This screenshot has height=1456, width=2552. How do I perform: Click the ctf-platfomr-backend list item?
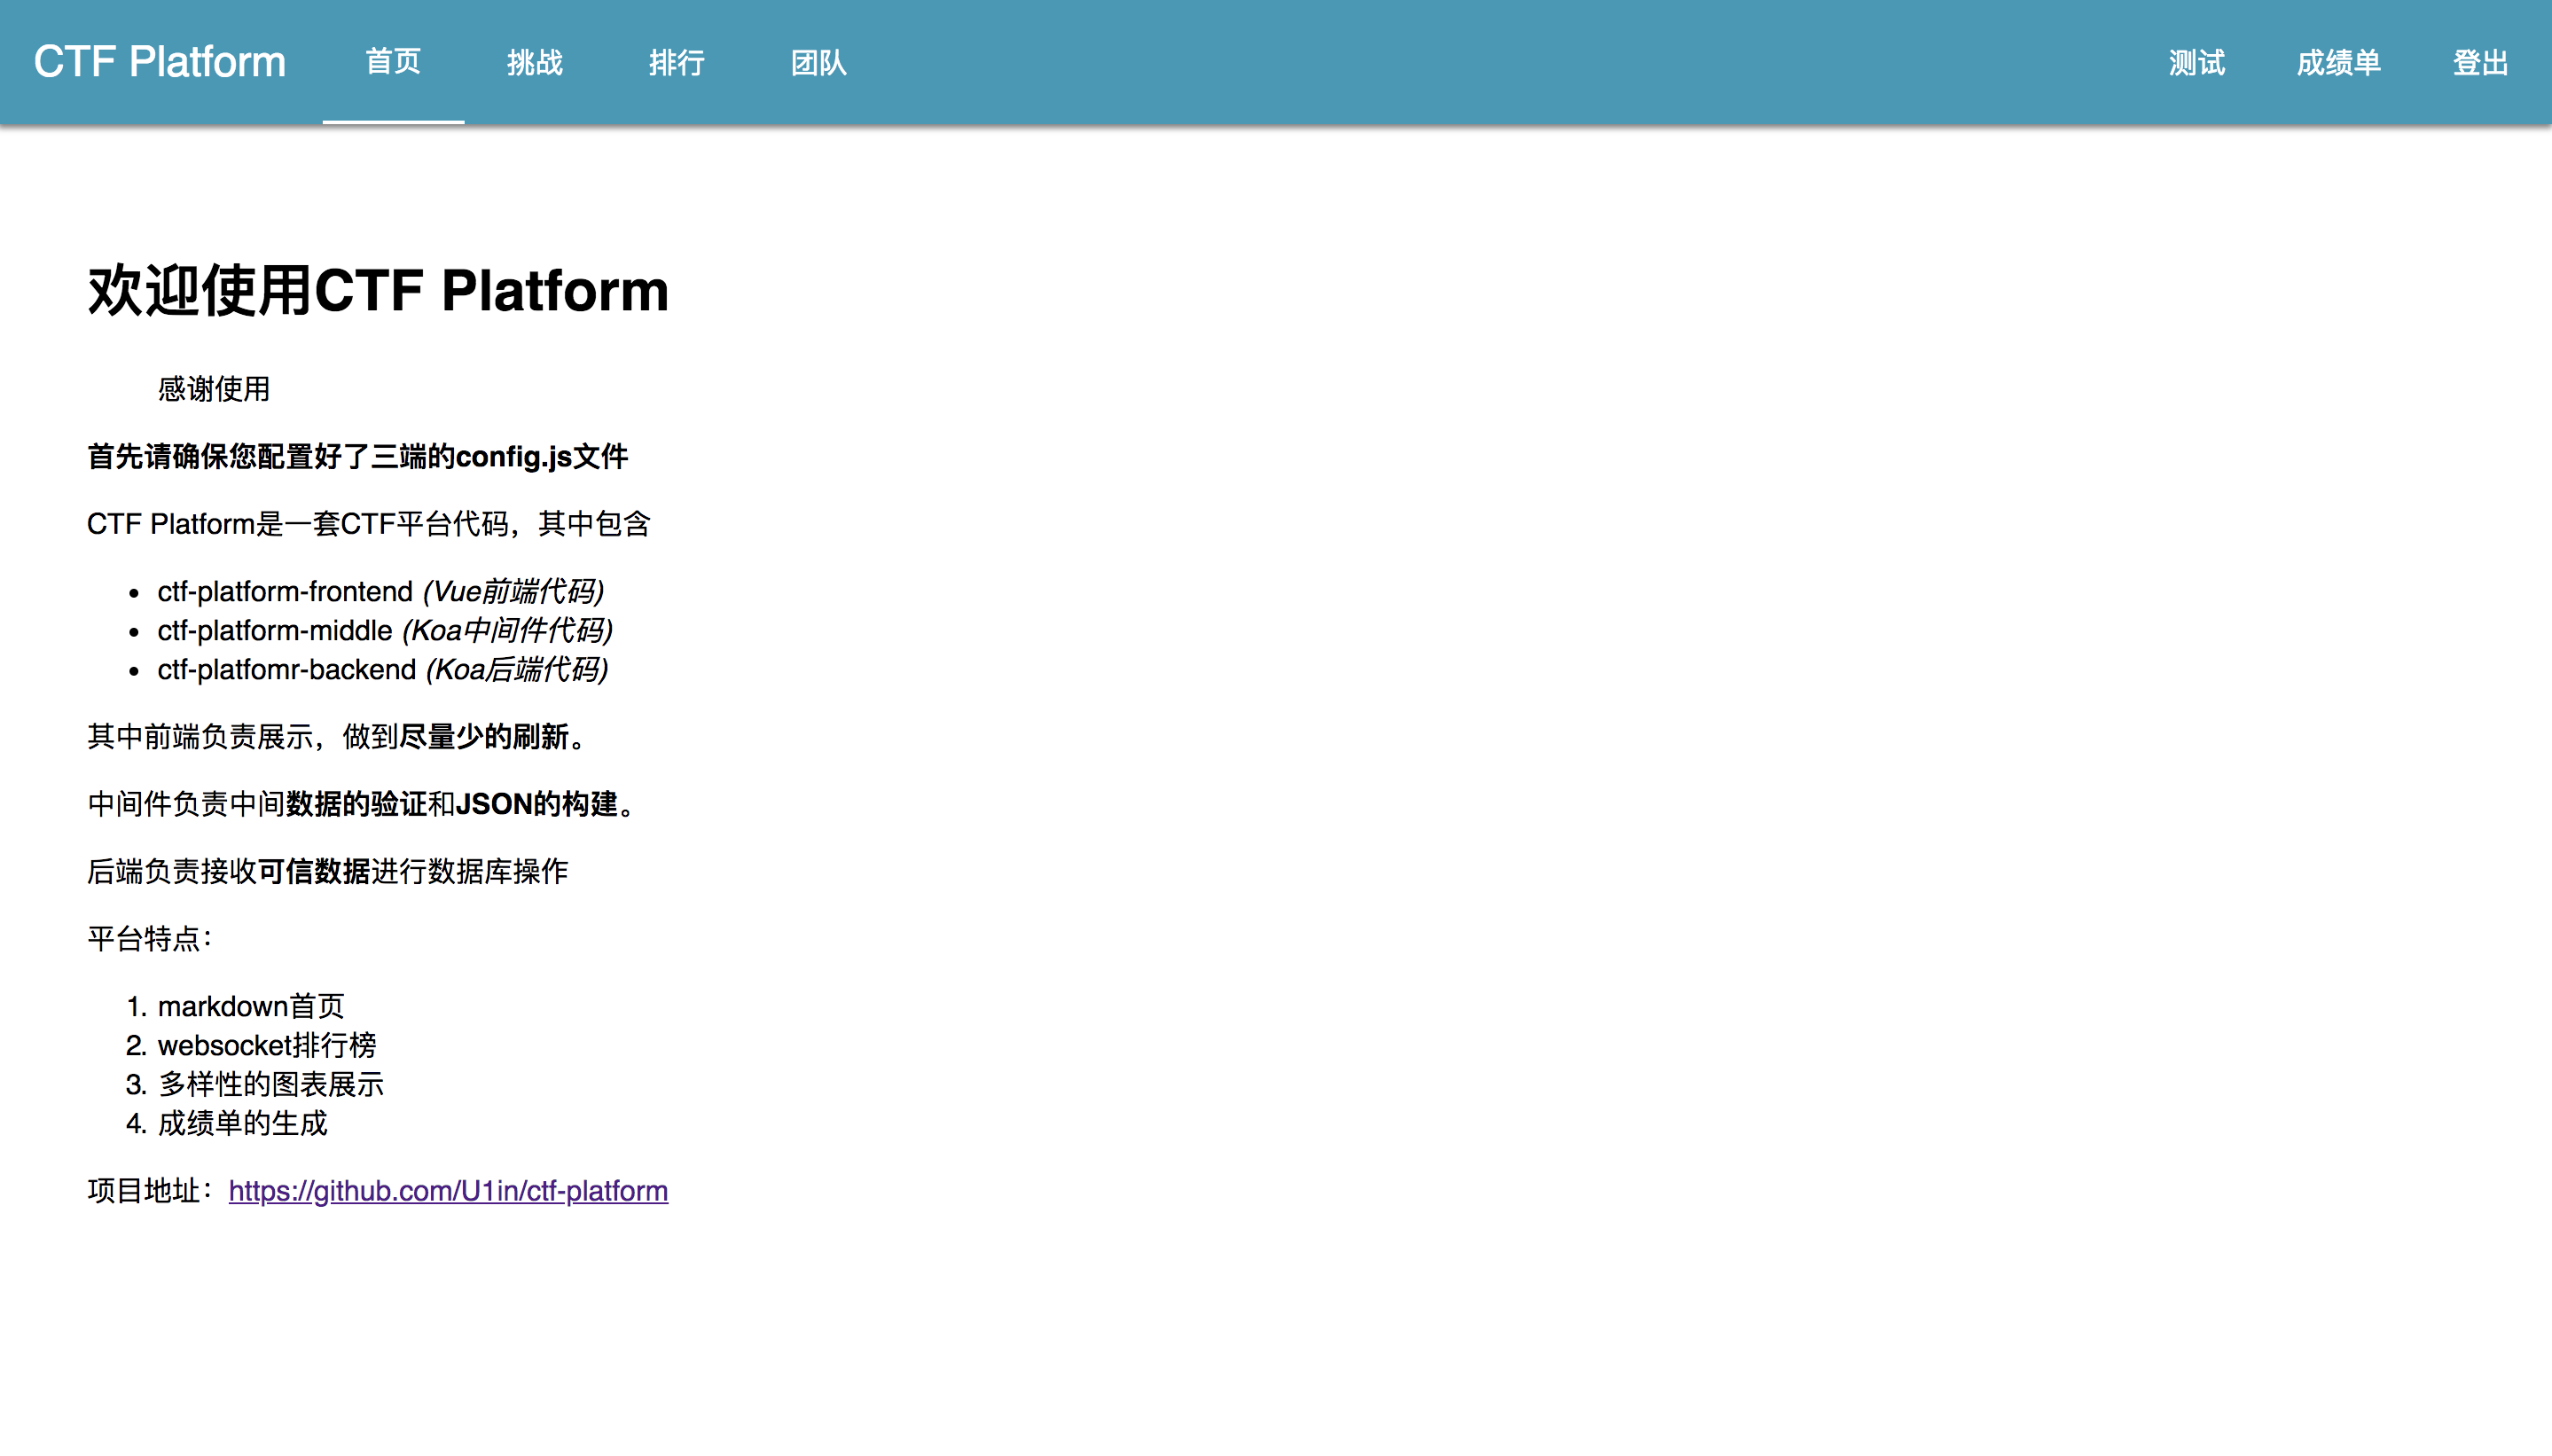(382, 669)
